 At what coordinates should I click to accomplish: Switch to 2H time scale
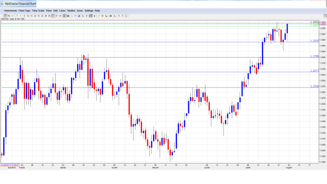[x=42, y=16]
